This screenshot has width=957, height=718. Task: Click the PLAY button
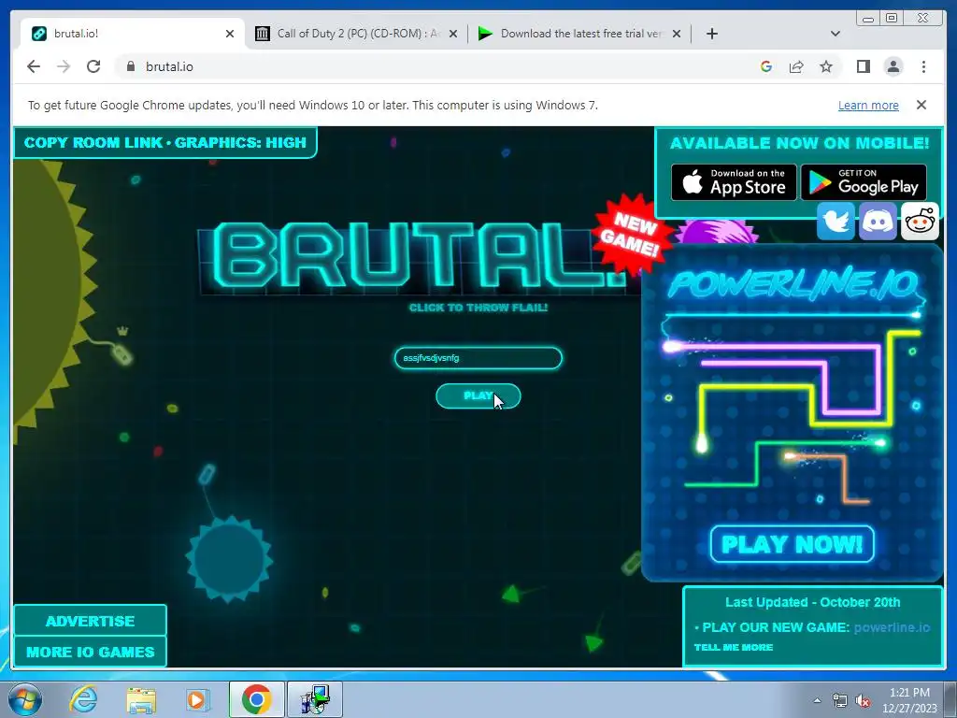pos(478,396)
